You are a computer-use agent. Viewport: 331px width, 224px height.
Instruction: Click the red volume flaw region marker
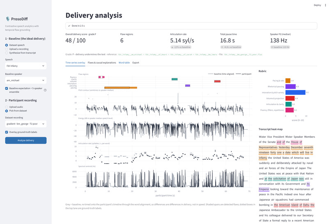217,81
